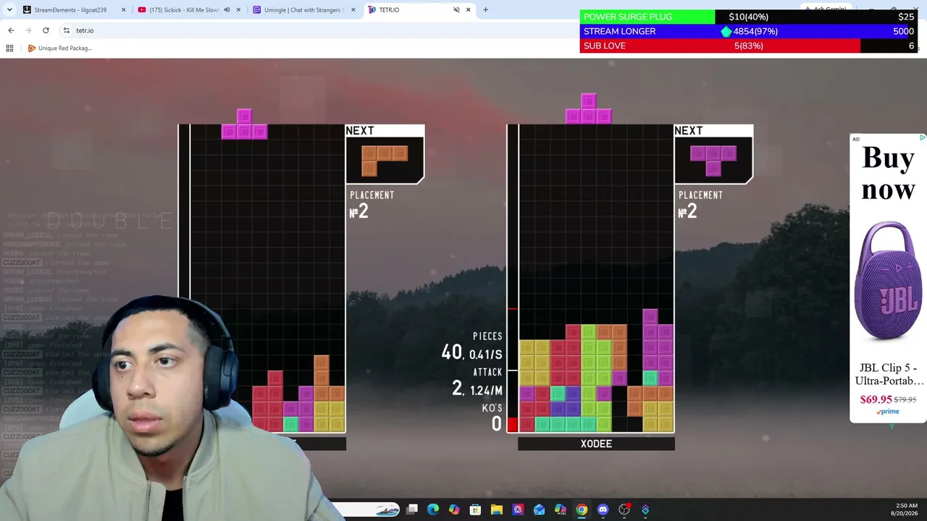View site information for tetr.io
The image size is (927, 521).
coord(66,30)
